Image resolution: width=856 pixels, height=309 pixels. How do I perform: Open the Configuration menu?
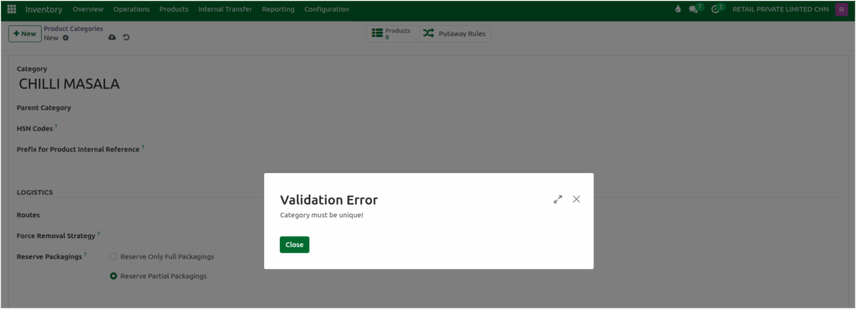[327, 9]
